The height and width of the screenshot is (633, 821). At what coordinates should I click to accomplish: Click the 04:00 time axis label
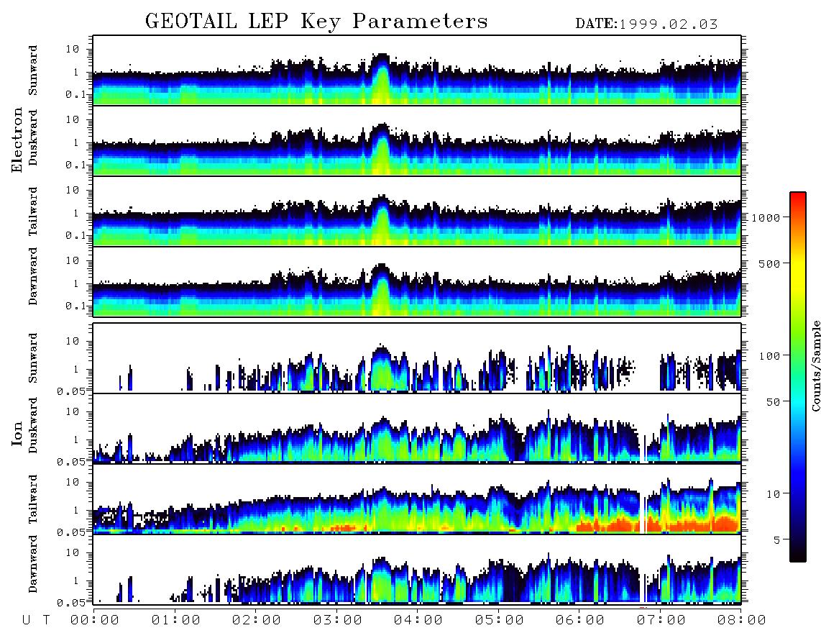point(418,620)
